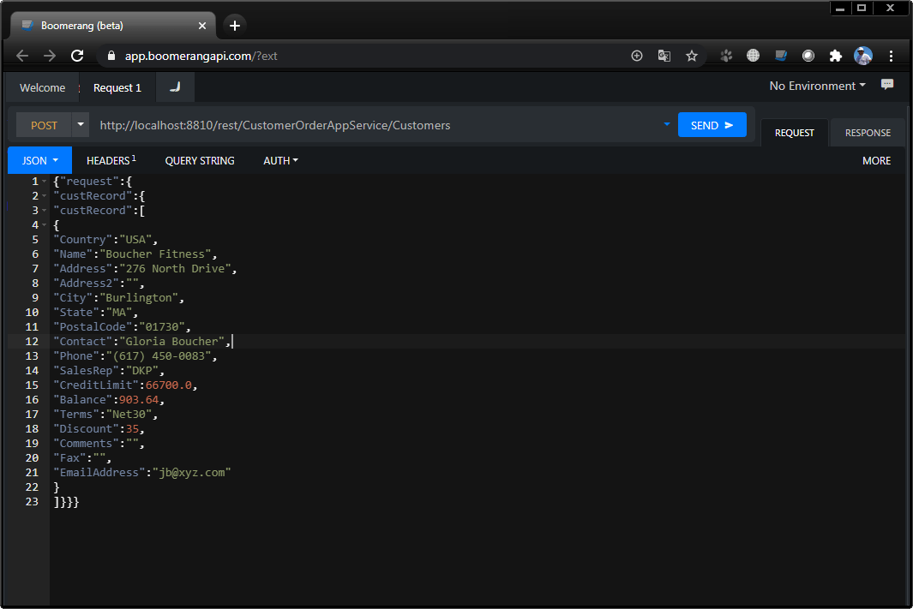Screen dimensions: 913x609
Task: Click the Discount value 35
Action: pyautogui.click(x=132, y=428)
